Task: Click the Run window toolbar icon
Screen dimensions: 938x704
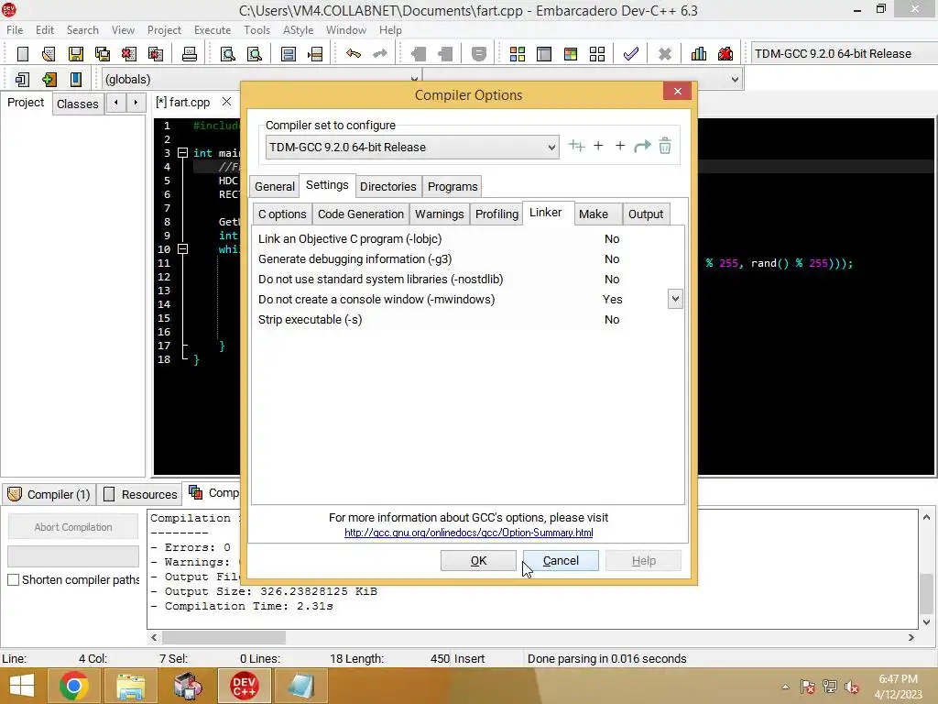Action: [x=544, y=54]
